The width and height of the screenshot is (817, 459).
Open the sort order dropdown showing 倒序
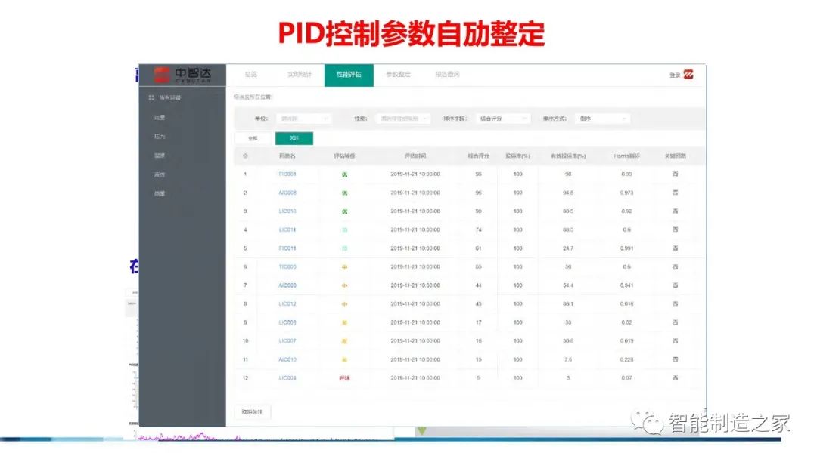(602, 119)
